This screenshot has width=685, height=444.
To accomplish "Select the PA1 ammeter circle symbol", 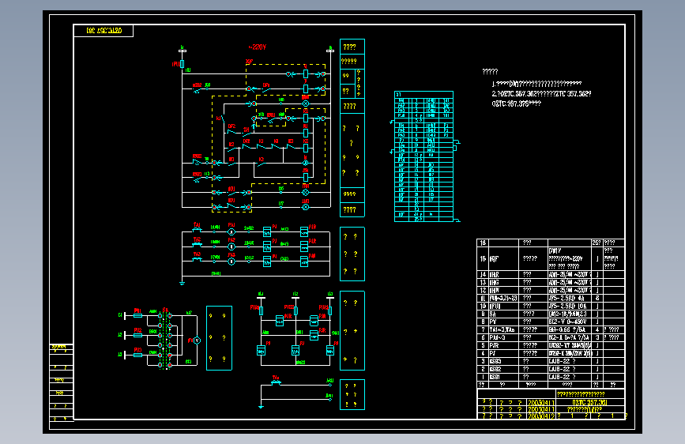I will (x=231, y=232).
